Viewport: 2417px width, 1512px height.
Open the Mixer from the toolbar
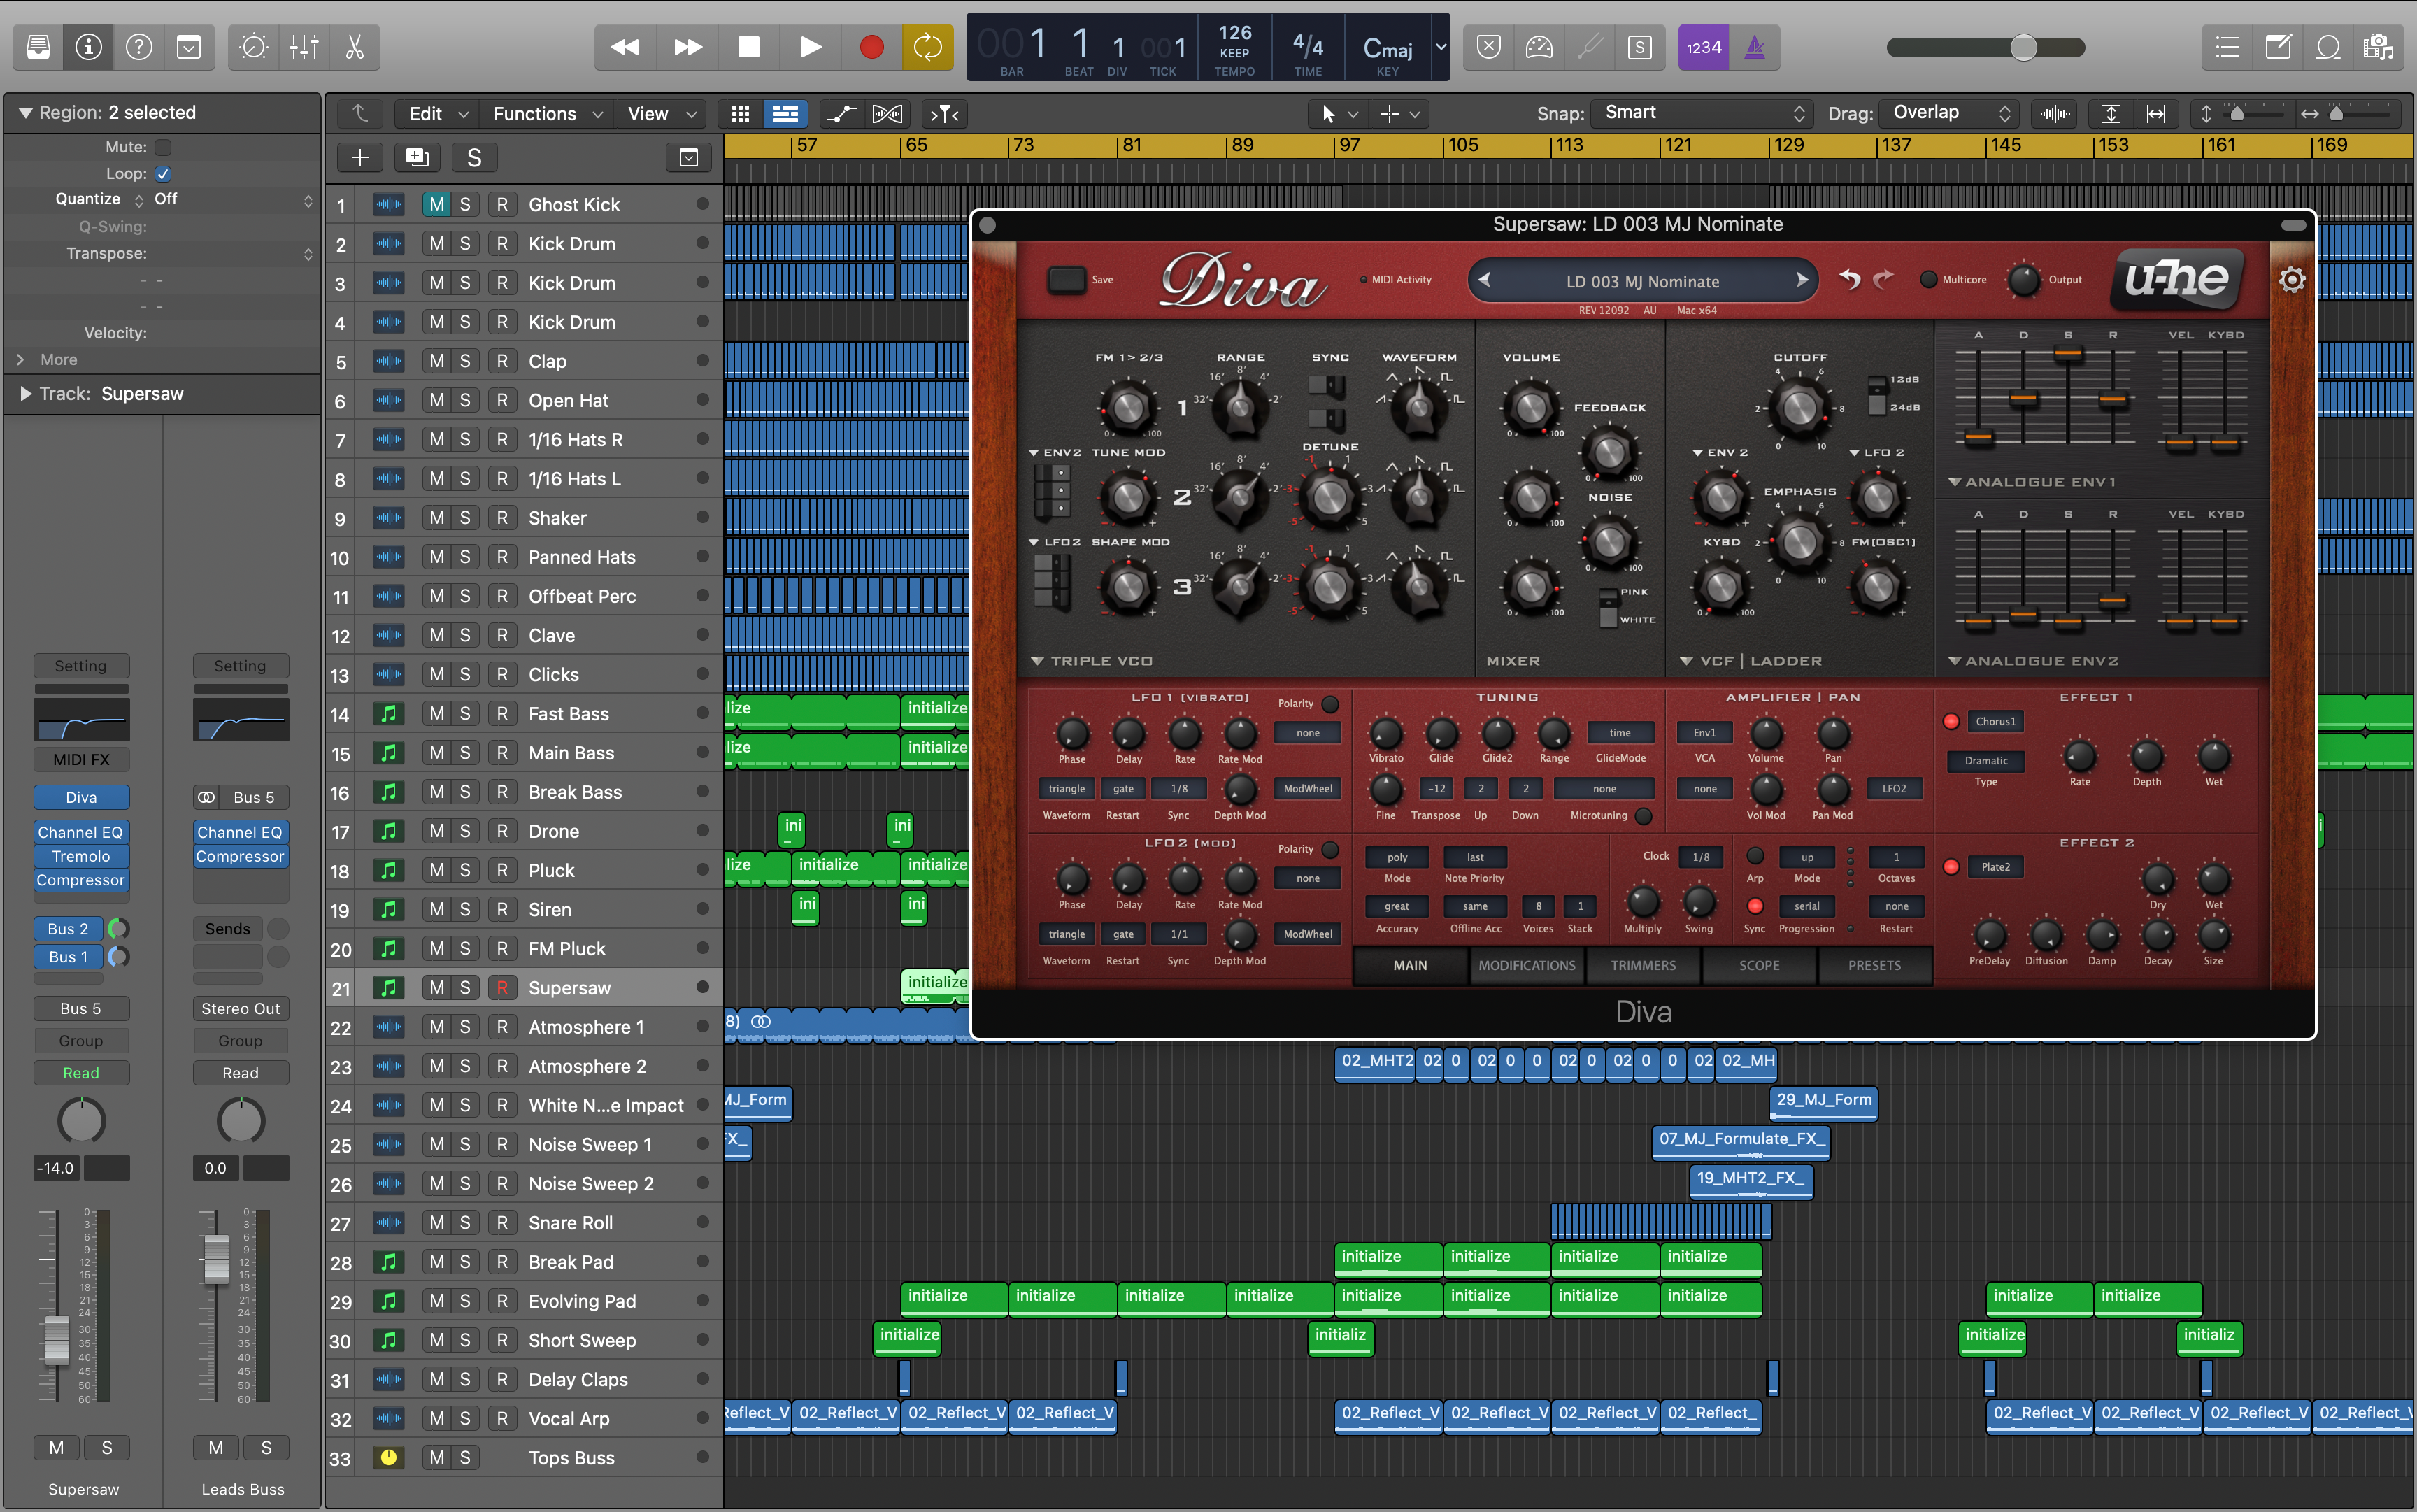pyautogui.click(x=304, y=47)
